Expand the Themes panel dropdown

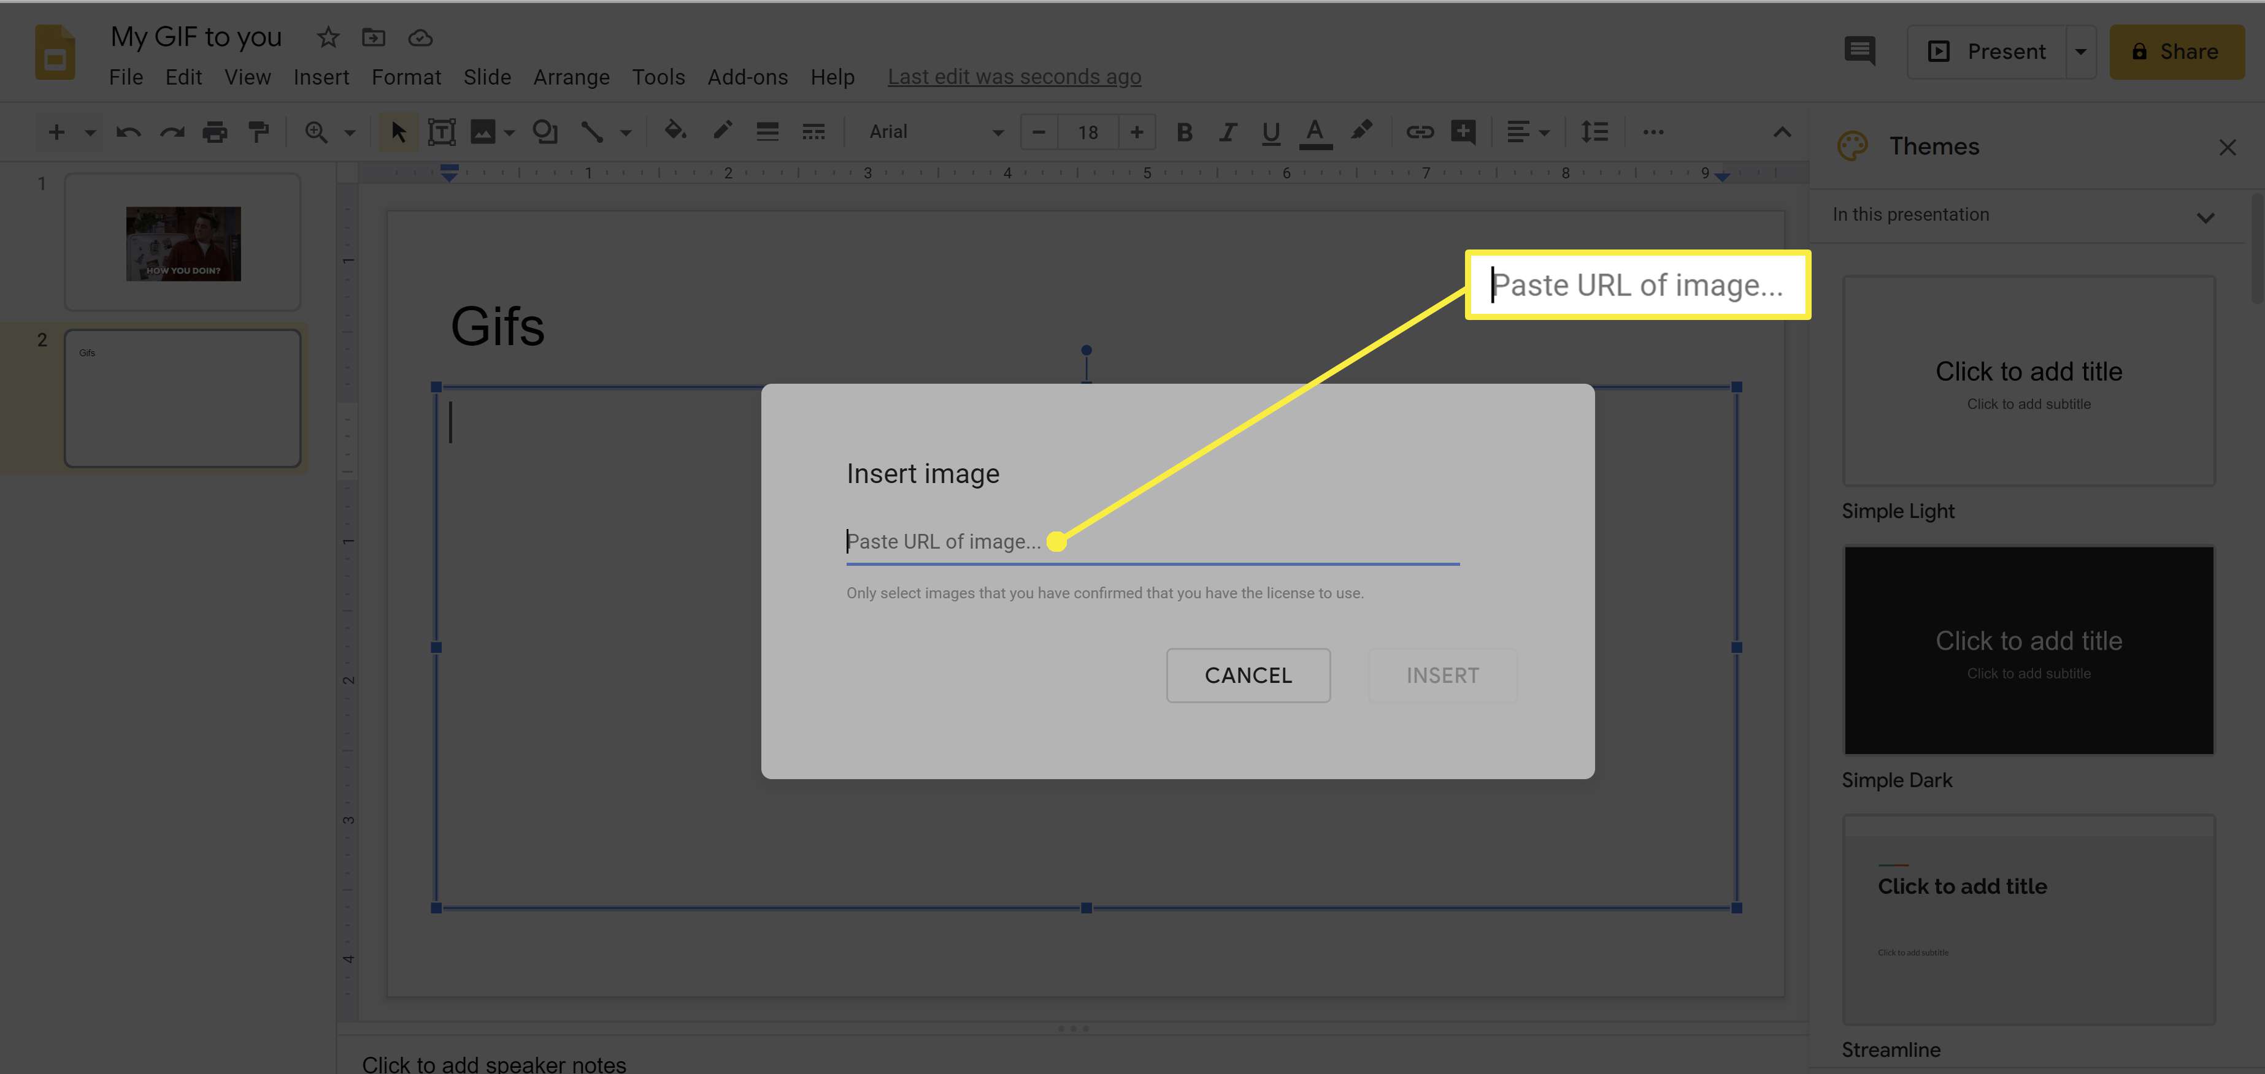click(x=2205, y=216)
